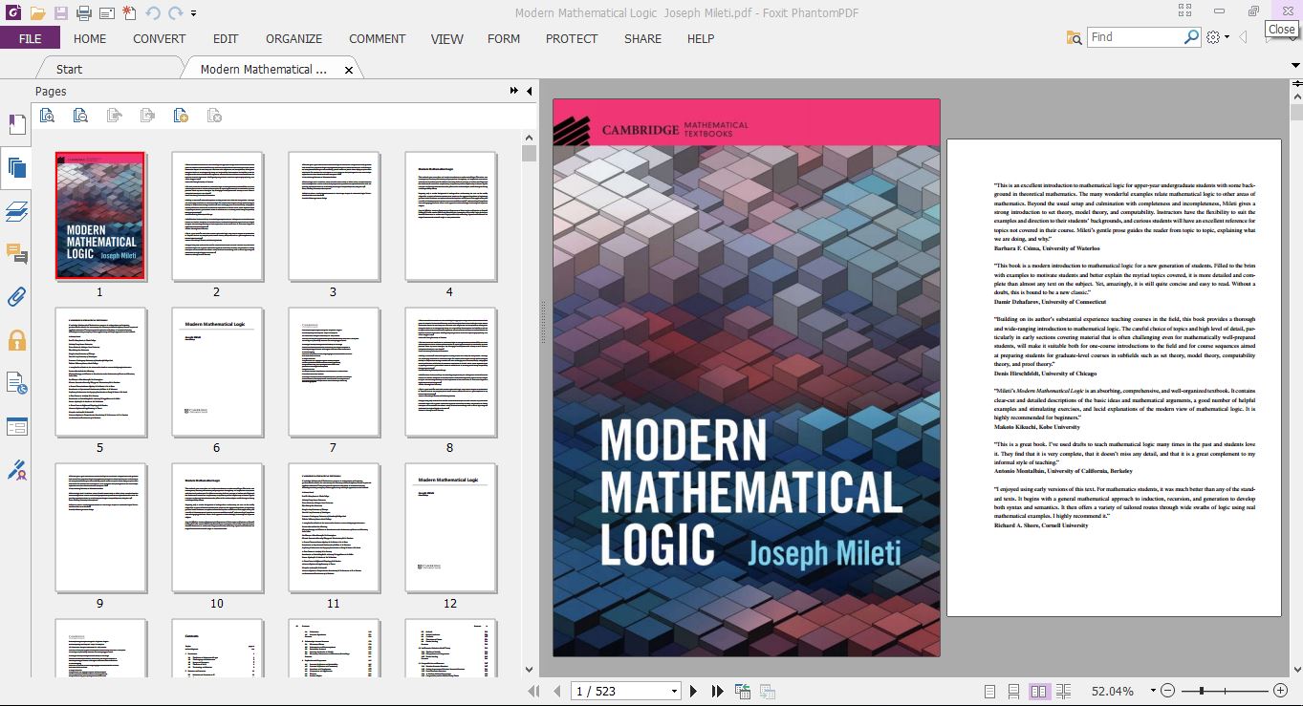Print the document using the printer icon
1303x706 pixels.
pos(84,13)
